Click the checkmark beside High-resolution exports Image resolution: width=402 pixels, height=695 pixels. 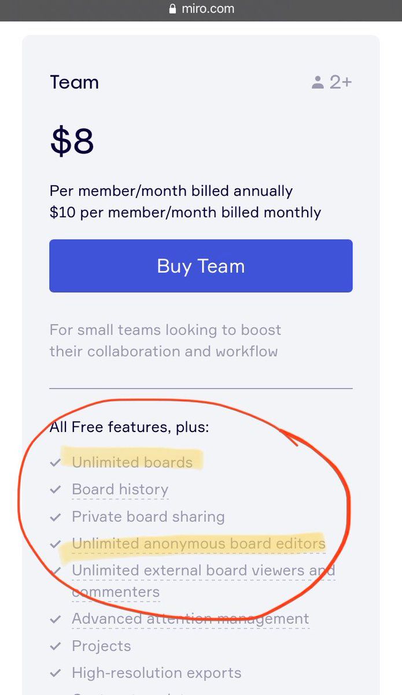[x=56, y=673]
